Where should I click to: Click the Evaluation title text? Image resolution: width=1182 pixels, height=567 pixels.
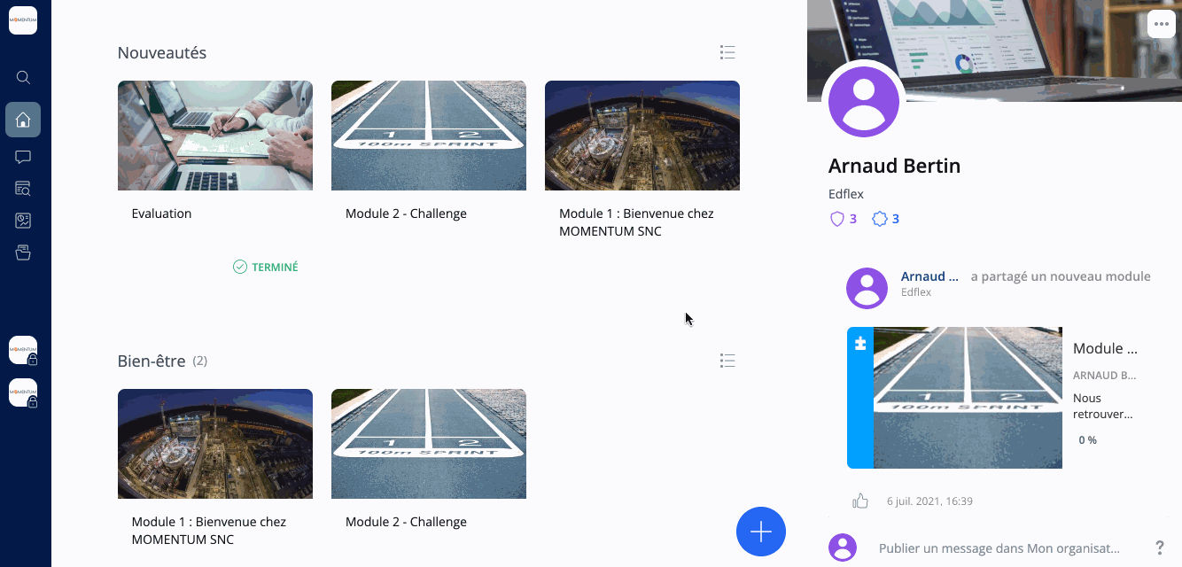click(x=161, y=214)
